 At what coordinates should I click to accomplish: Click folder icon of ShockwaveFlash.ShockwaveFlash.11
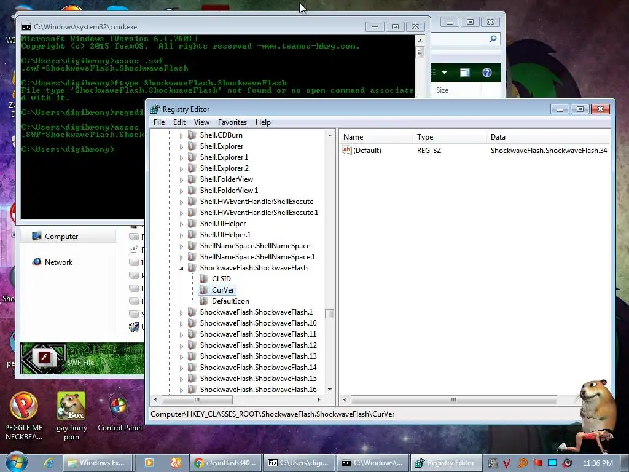tap(192, 334)
